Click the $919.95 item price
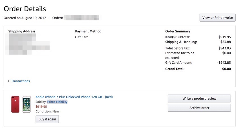This screenshot has width=239, height=132. 41,106
